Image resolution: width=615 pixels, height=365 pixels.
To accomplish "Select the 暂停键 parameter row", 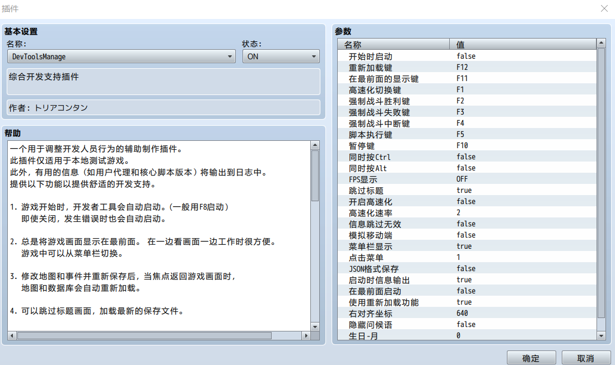I will point(467,145).
